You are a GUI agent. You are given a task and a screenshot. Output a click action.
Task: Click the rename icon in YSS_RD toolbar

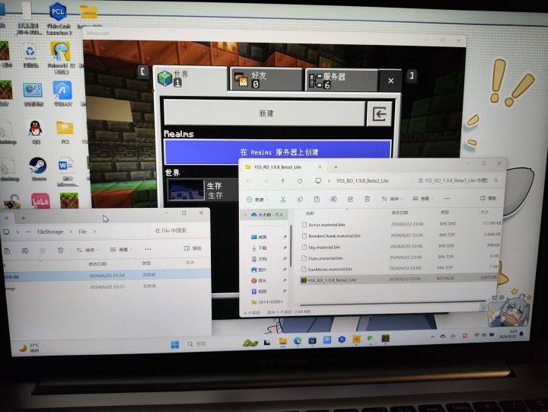click(x=333, y=199)
